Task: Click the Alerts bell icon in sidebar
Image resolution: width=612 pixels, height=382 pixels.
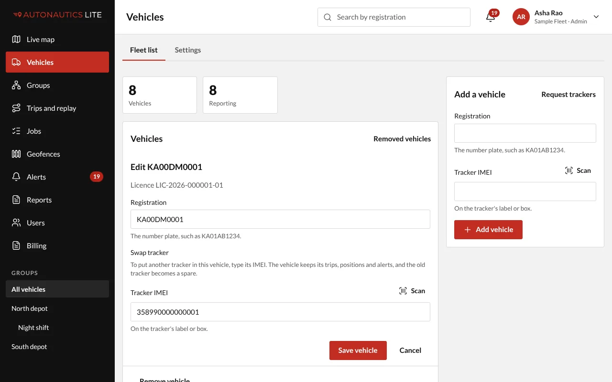Action: [x=16, y=177]
